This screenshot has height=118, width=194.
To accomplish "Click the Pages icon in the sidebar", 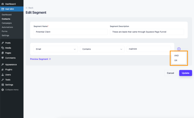I will [3, 53].
